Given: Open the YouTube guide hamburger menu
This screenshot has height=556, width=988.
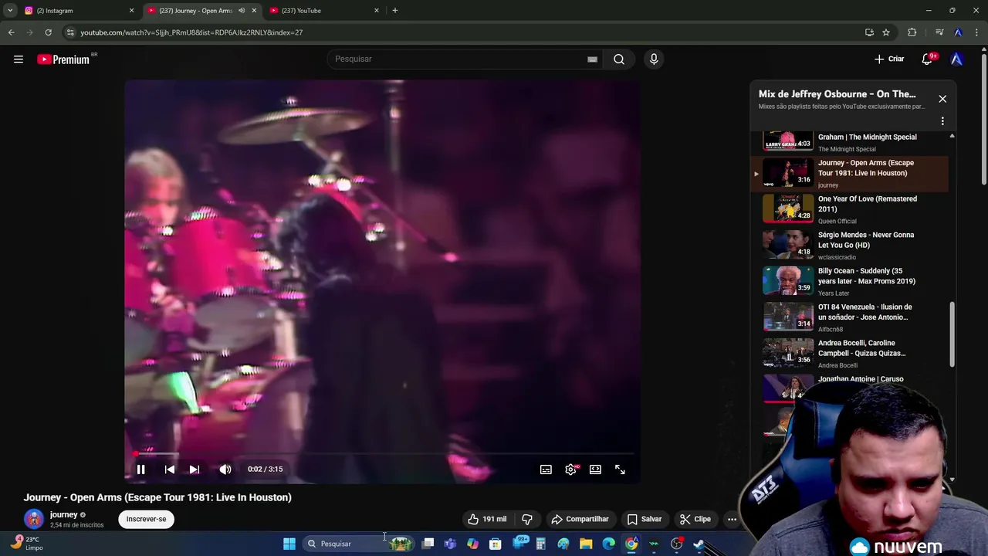Looking at the screenshot, I should (x=19, y=59).
